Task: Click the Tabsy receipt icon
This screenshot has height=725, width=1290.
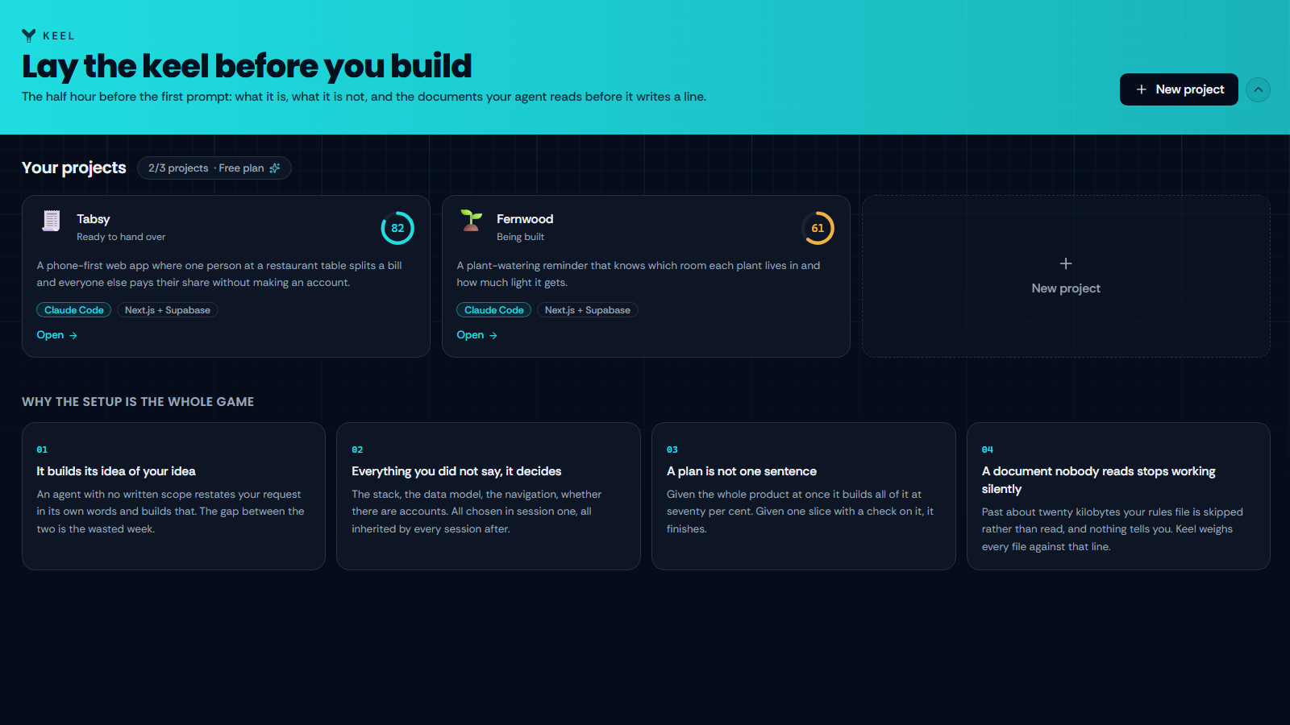Action: coord(52,221)
